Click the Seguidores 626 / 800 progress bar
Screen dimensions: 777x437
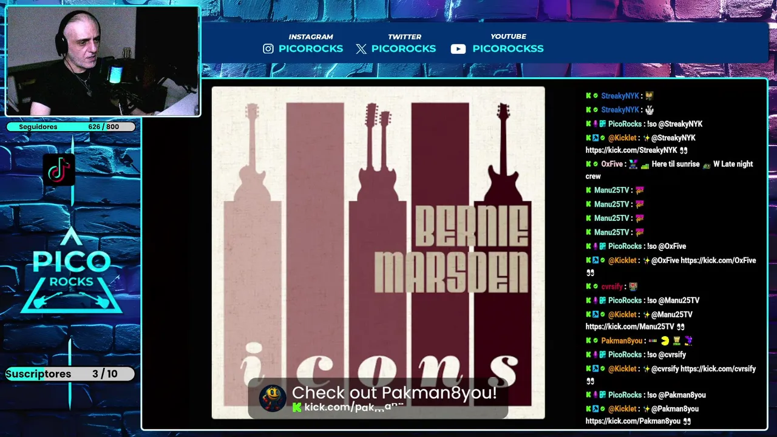click(x=70, y=127)
